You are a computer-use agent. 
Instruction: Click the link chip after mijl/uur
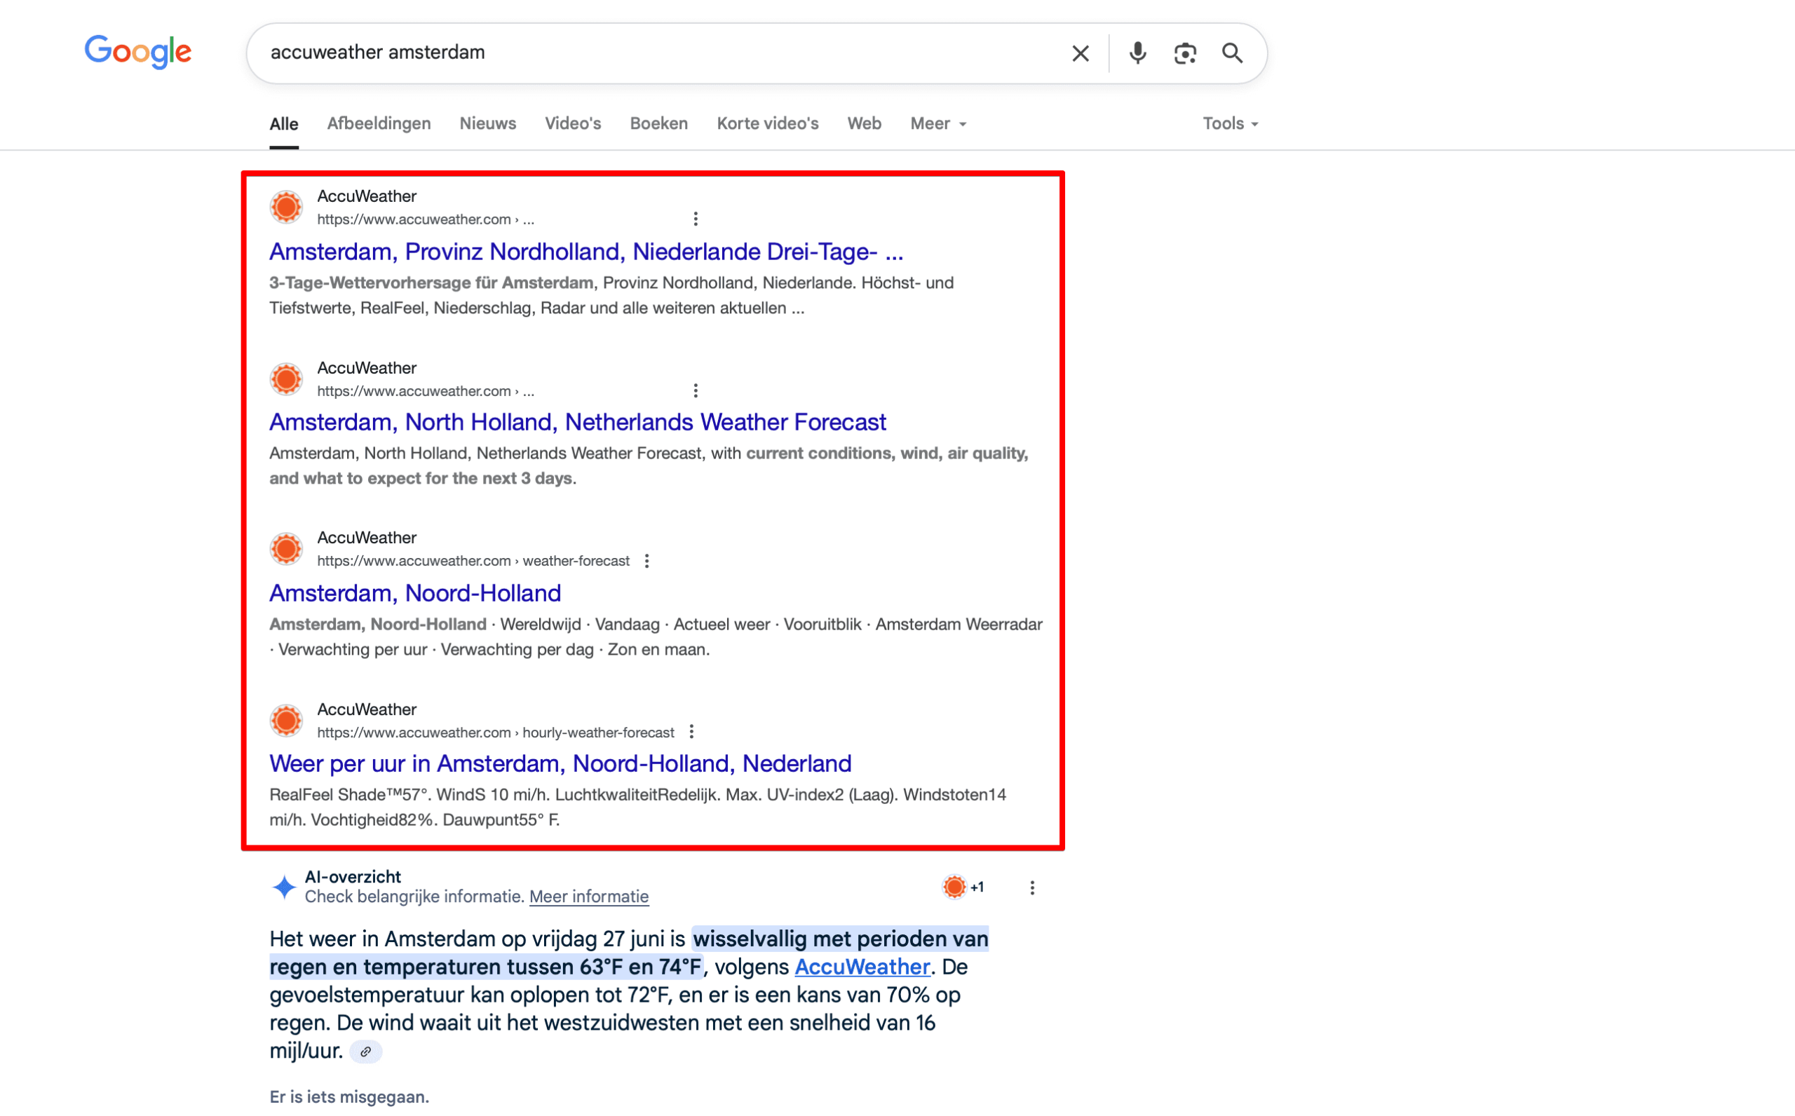pos(365,1052)
